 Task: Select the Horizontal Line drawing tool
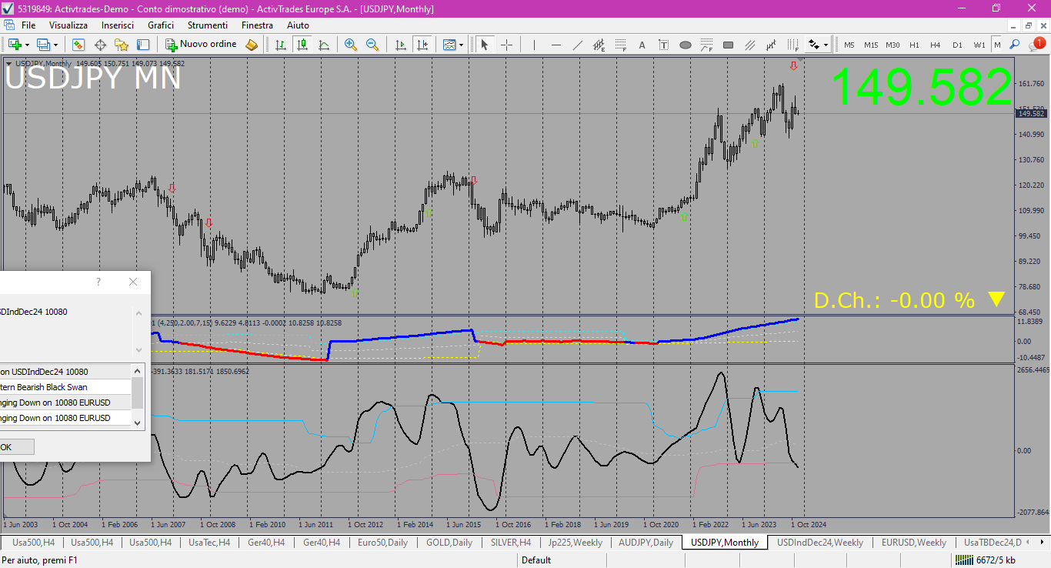[556, 45]
